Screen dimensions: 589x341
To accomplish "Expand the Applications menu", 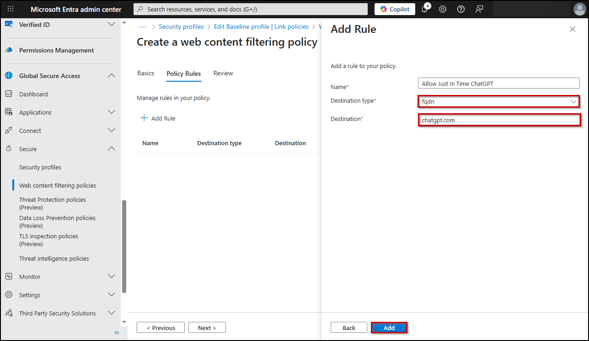I will [x=111, y=112].
